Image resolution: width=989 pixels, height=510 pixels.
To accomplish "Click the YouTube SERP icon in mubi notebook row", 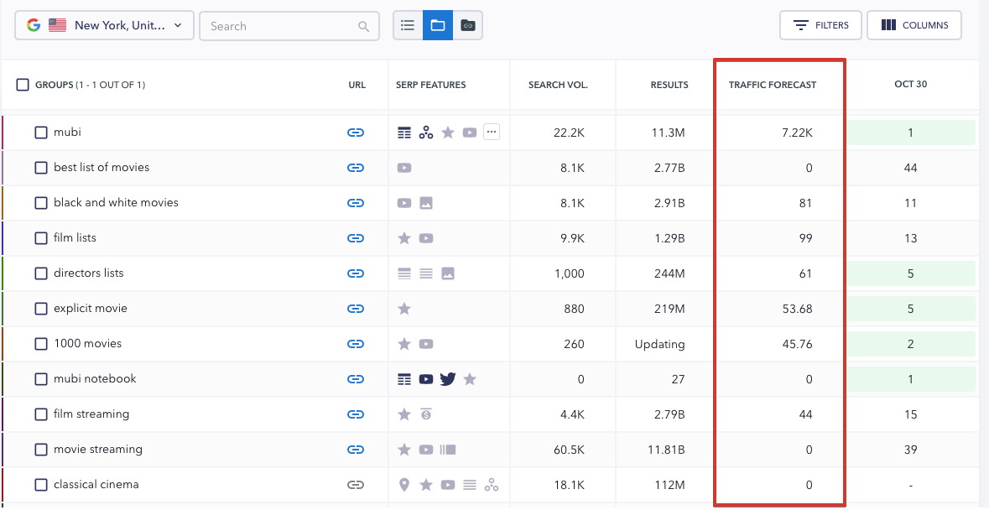I will click(426, 379).
